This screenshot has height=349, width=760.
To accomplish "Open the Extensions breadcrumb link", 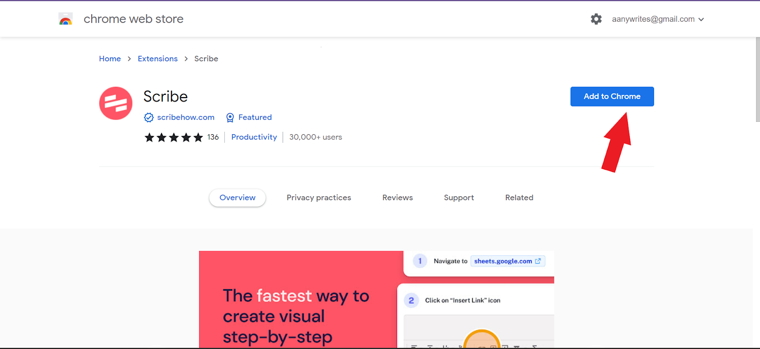I will click(158, 59).
